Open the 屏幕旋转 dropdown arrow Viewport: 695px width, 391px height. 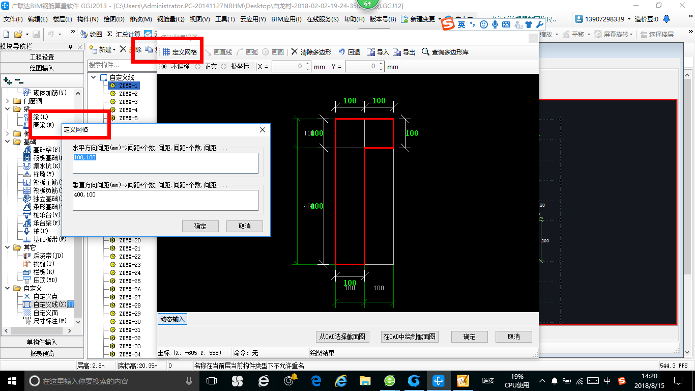point(631,35)
